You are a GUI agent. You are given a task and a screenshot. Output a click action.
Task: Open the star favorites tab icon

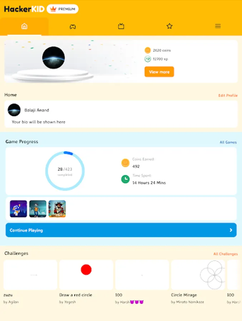click(169, 26)
